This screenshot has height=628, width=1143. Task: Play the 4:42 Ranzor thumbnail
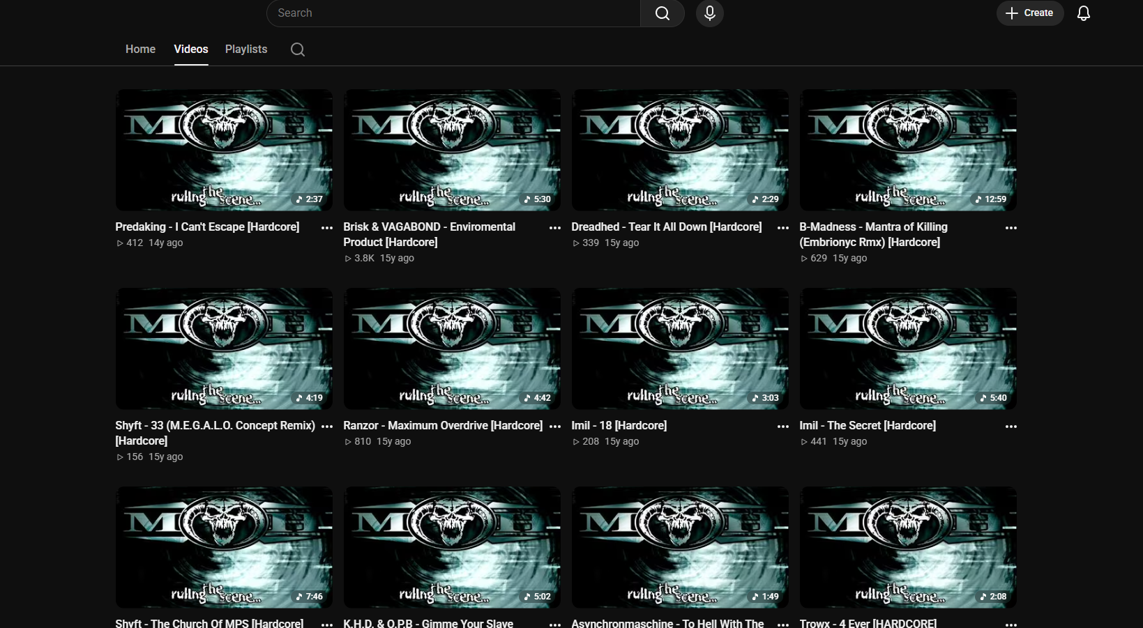[452, 349]
